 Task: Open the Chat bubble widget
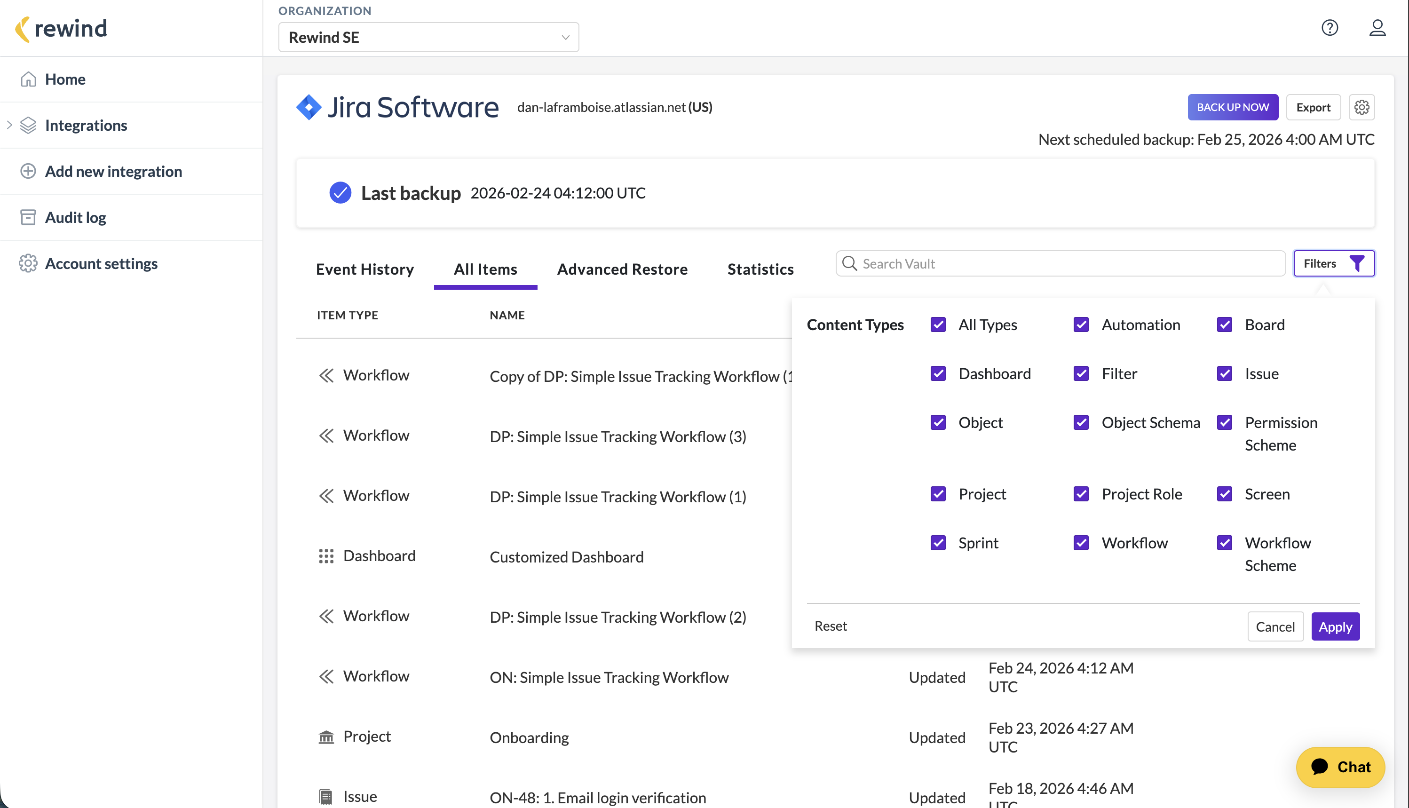click(1340, 767)
